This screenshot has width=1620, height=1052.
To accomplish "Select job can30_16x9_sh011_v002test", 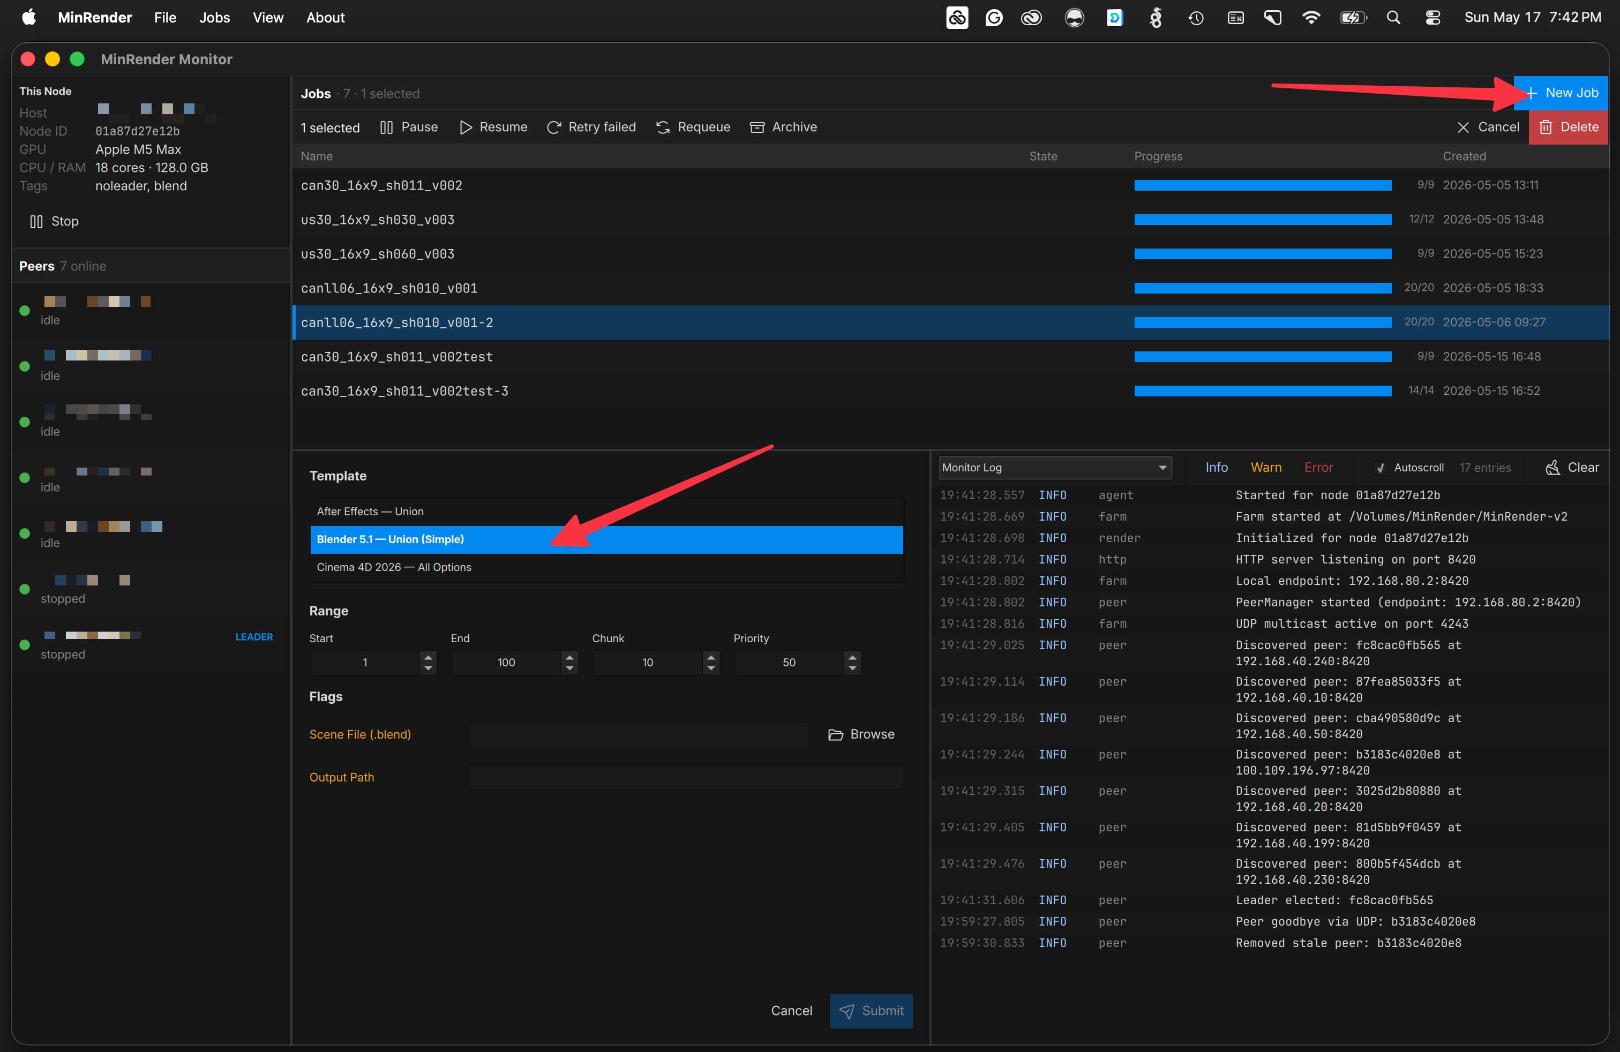I will pyautogui.click(x=951, y=357).
